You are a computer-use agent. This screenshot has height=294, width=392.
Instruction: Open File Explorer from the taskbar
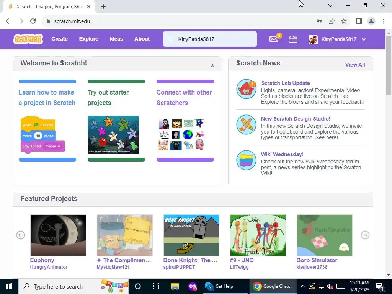[175, 286]
